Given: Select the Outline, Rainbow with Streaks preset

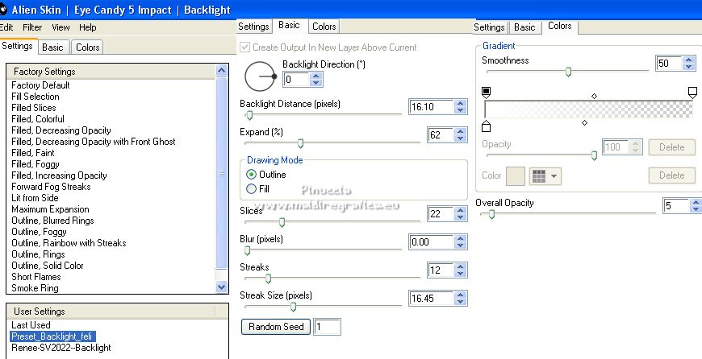Looking at the screenshot, I should (69, 243).
